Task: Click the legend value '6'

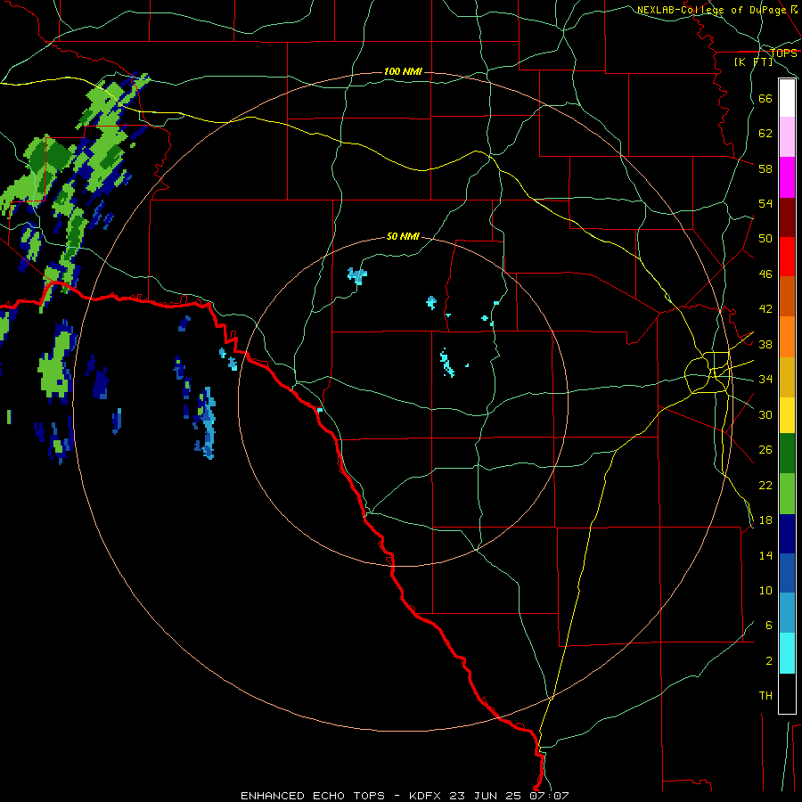Action: coord(769,625)
